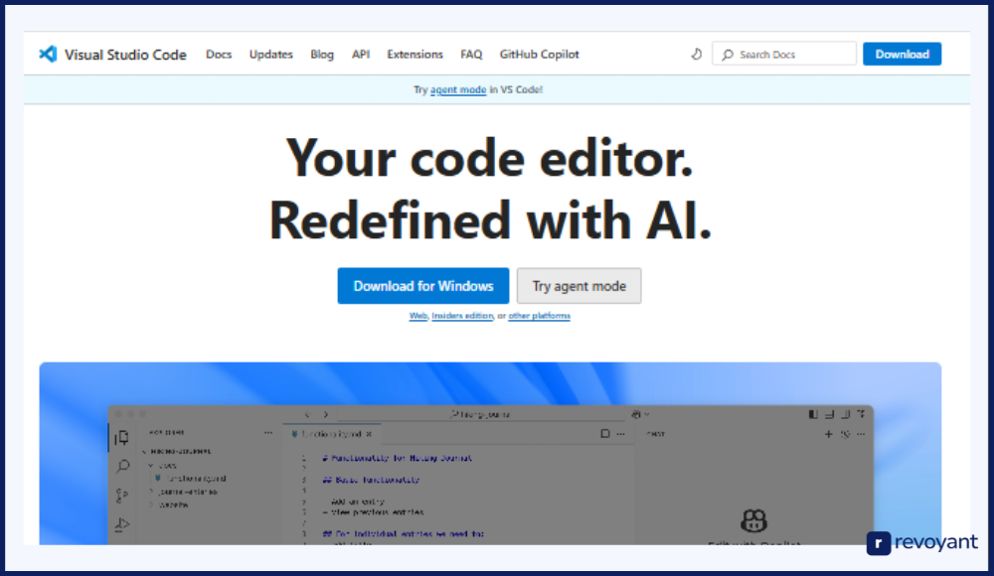Select the Explorer icon in the editor preview
The image size is (994, 576).
[x=121, y=437]
